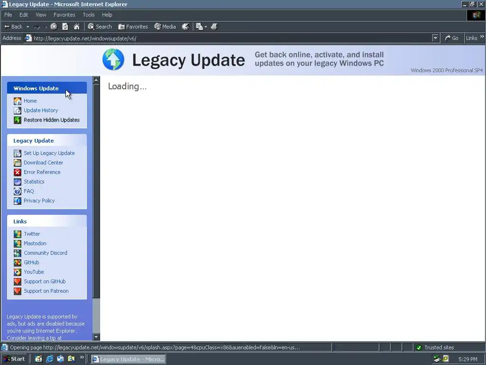Viewport: 486px width, 365px height.
Task: Open the File menu
Action: 8,15
